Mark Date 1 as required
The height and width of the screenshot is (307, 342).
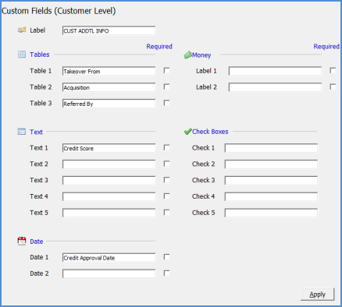pyautogui.click(x=166, y=257)
